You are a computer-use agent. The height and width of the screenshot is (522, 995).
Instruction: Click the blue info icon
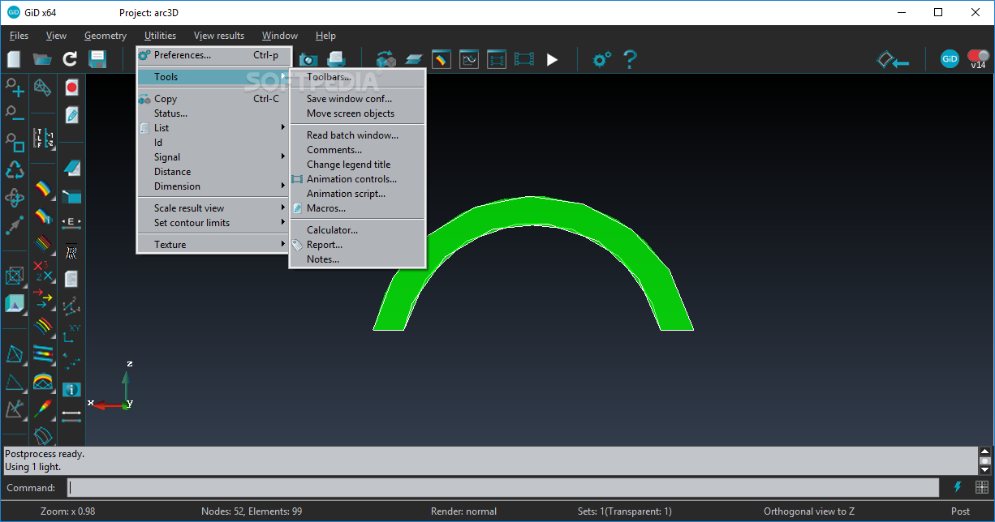(71, 389)
